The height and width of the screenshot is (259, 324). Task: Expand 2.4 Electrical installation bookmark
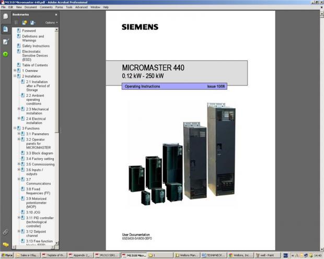coord(19,119)
